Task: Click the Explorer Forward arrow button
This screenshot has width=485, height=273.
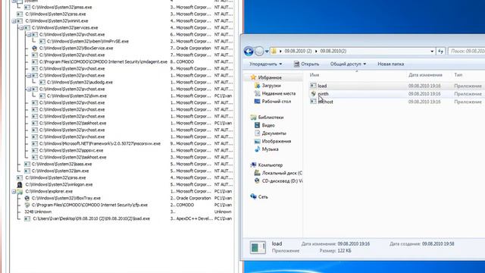Action: (259, 51)
